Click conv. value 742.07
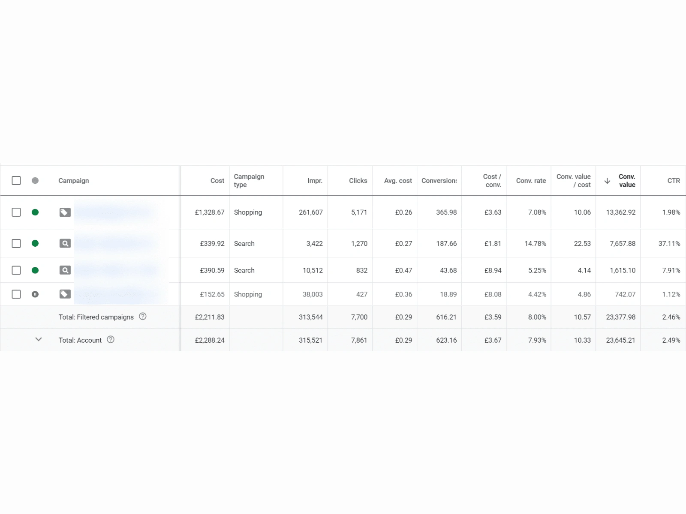The width and height of the screenshot is (686, 514). point(625,294)
